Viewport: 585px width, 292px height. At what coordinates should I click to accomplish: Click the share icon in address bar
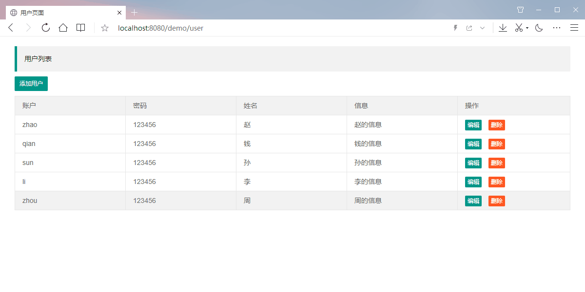pyautogui.click(x=469, y=28)
